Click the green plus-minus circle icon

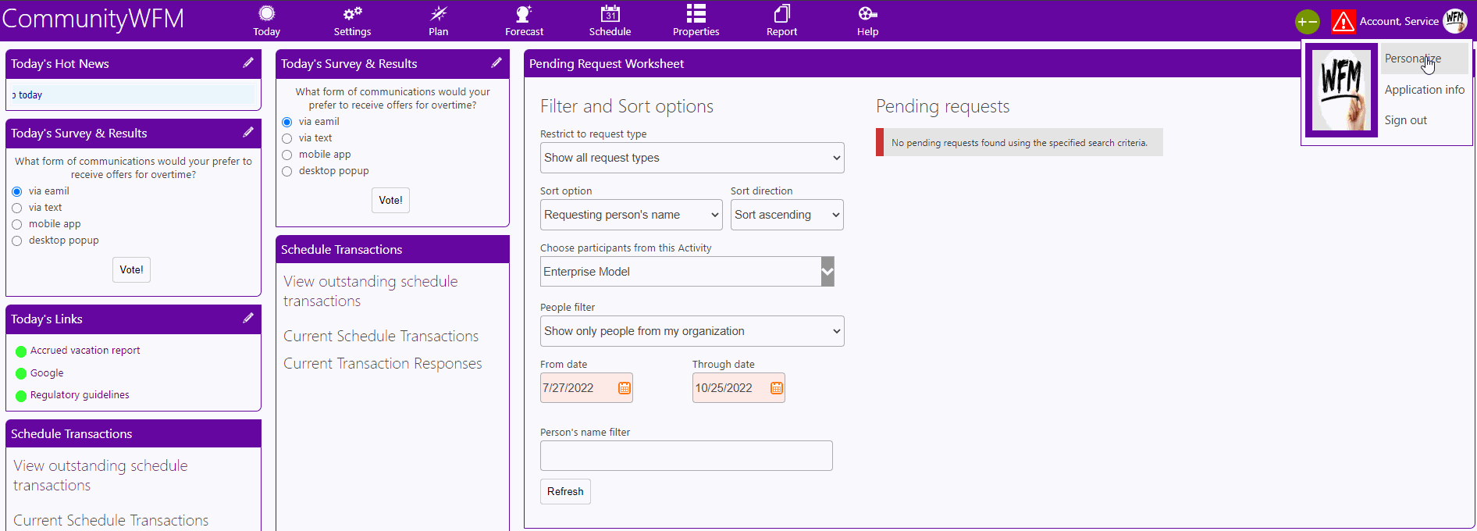coord(1308,22)
